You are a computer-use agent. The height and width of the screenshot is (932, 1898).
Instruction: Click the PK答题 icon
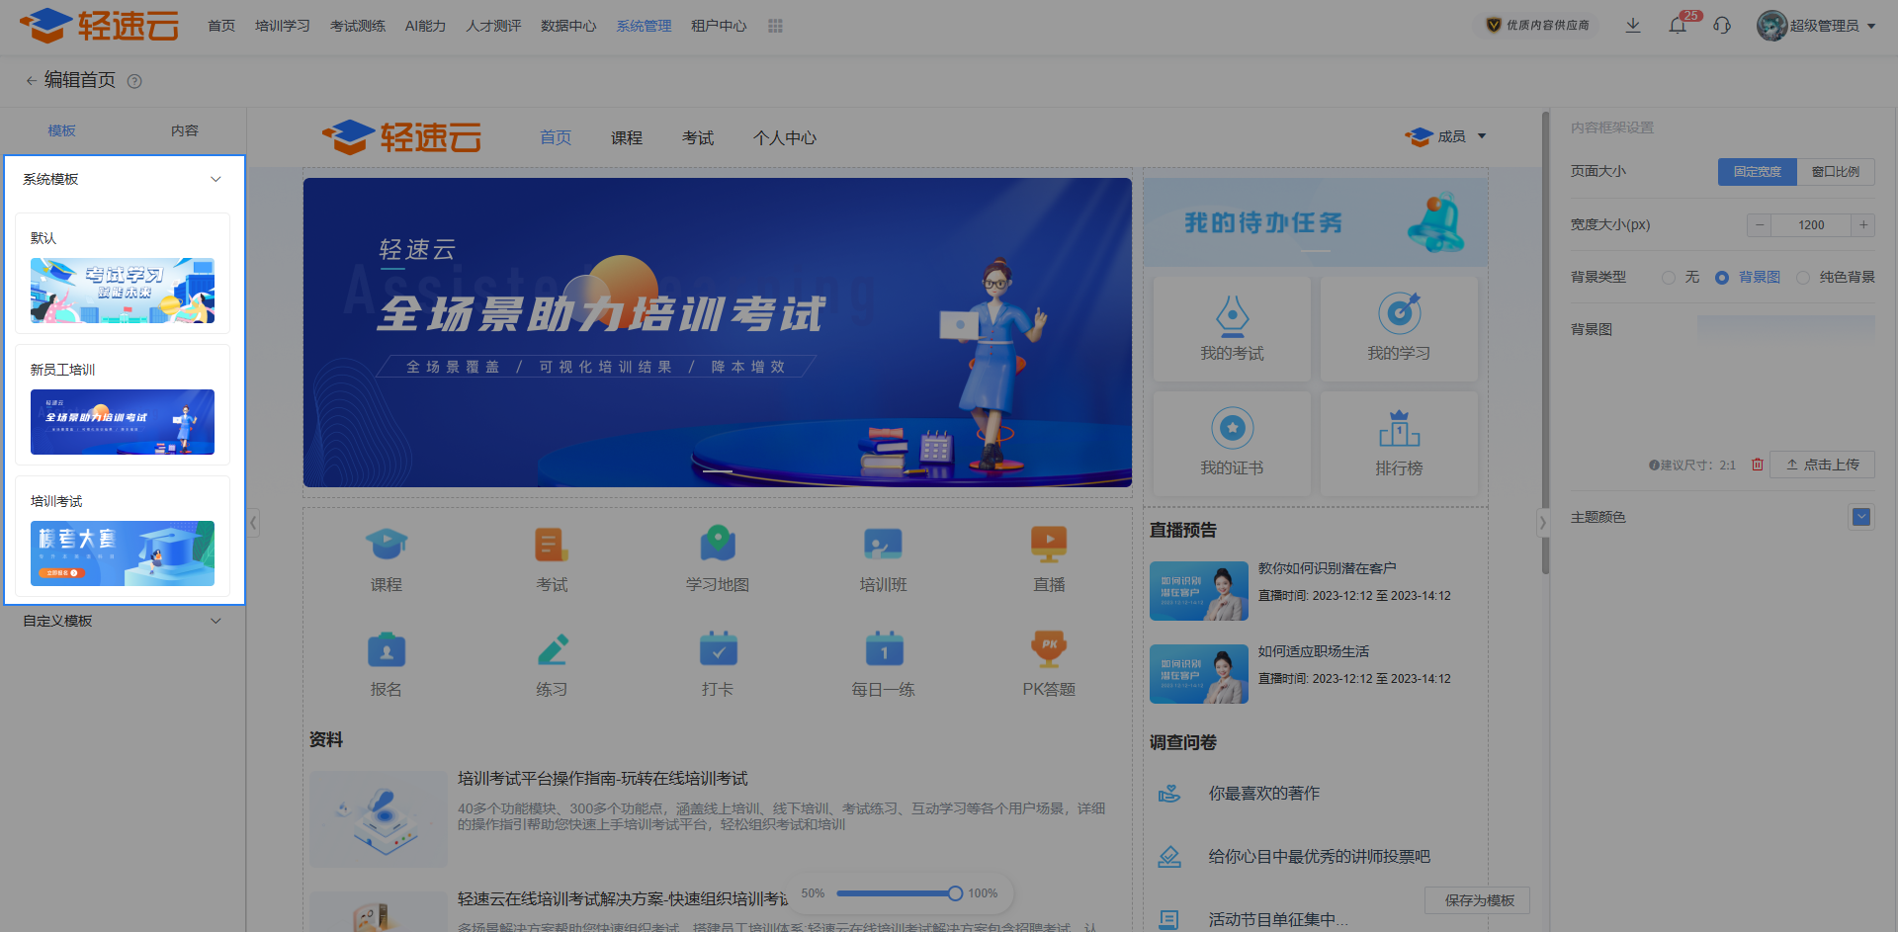pos(1049,647)
